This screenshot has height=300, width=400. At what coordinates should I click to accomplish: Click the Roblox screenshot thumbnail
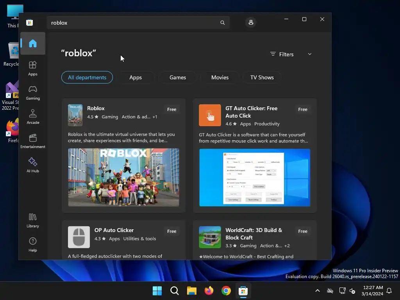[x=123, y=178]
